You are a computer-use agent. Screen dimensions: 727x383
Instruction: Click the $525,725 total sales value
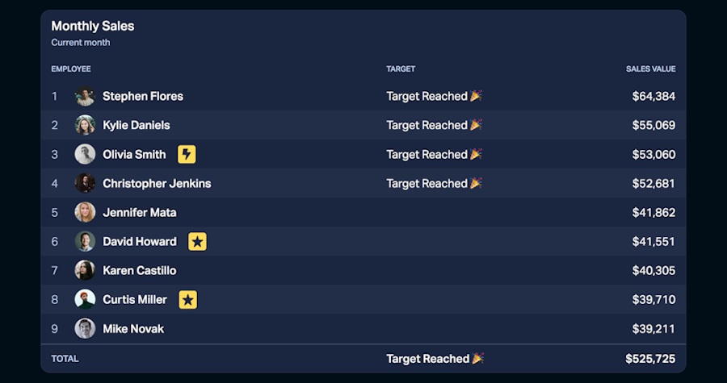pos(650,359)
